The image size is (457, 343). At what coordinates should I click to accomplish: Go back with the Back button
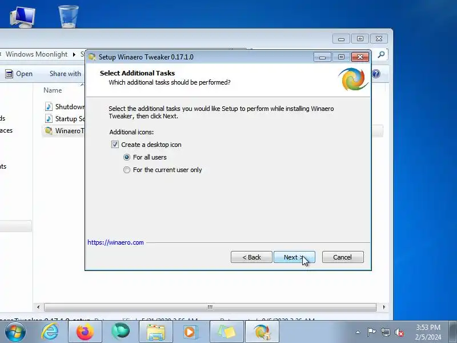[251, 257]
